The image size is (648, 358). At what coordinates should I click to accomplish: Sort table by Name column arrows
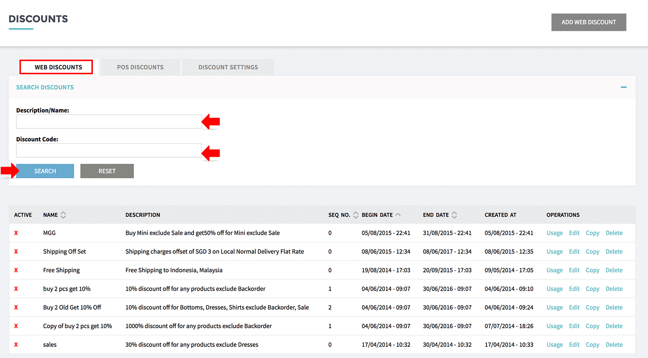(63, 215)
